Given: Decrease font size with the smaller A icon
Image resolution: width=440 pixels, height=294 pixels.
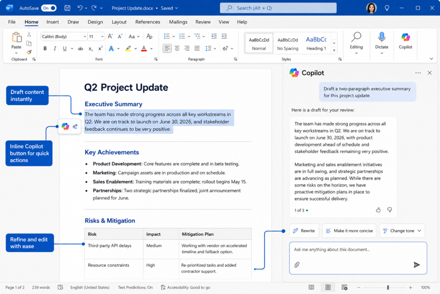Looking at the screenshot, I should 120,36.
